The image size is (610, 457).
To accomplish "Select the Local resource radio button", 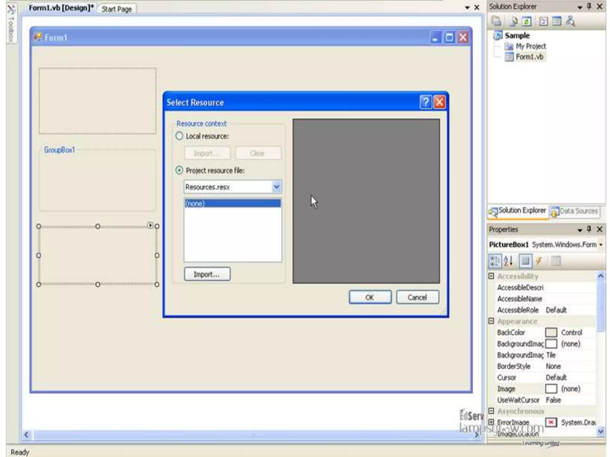I will [x=179, y=136].
